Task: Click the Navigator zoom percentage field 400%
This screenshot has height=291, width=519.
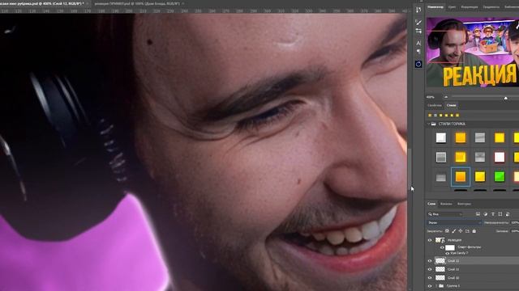Action: tap(431, 97)
